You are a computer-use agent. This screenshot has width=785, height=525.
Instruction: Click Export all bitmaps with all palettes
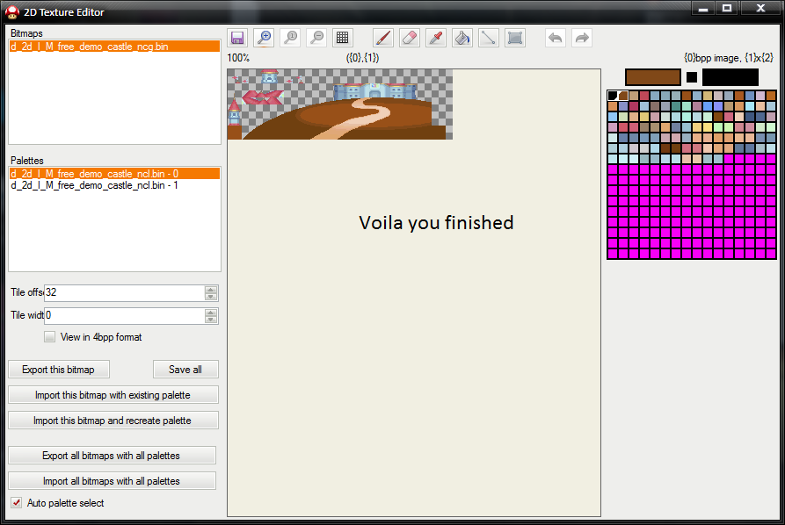tap(113, 456)
